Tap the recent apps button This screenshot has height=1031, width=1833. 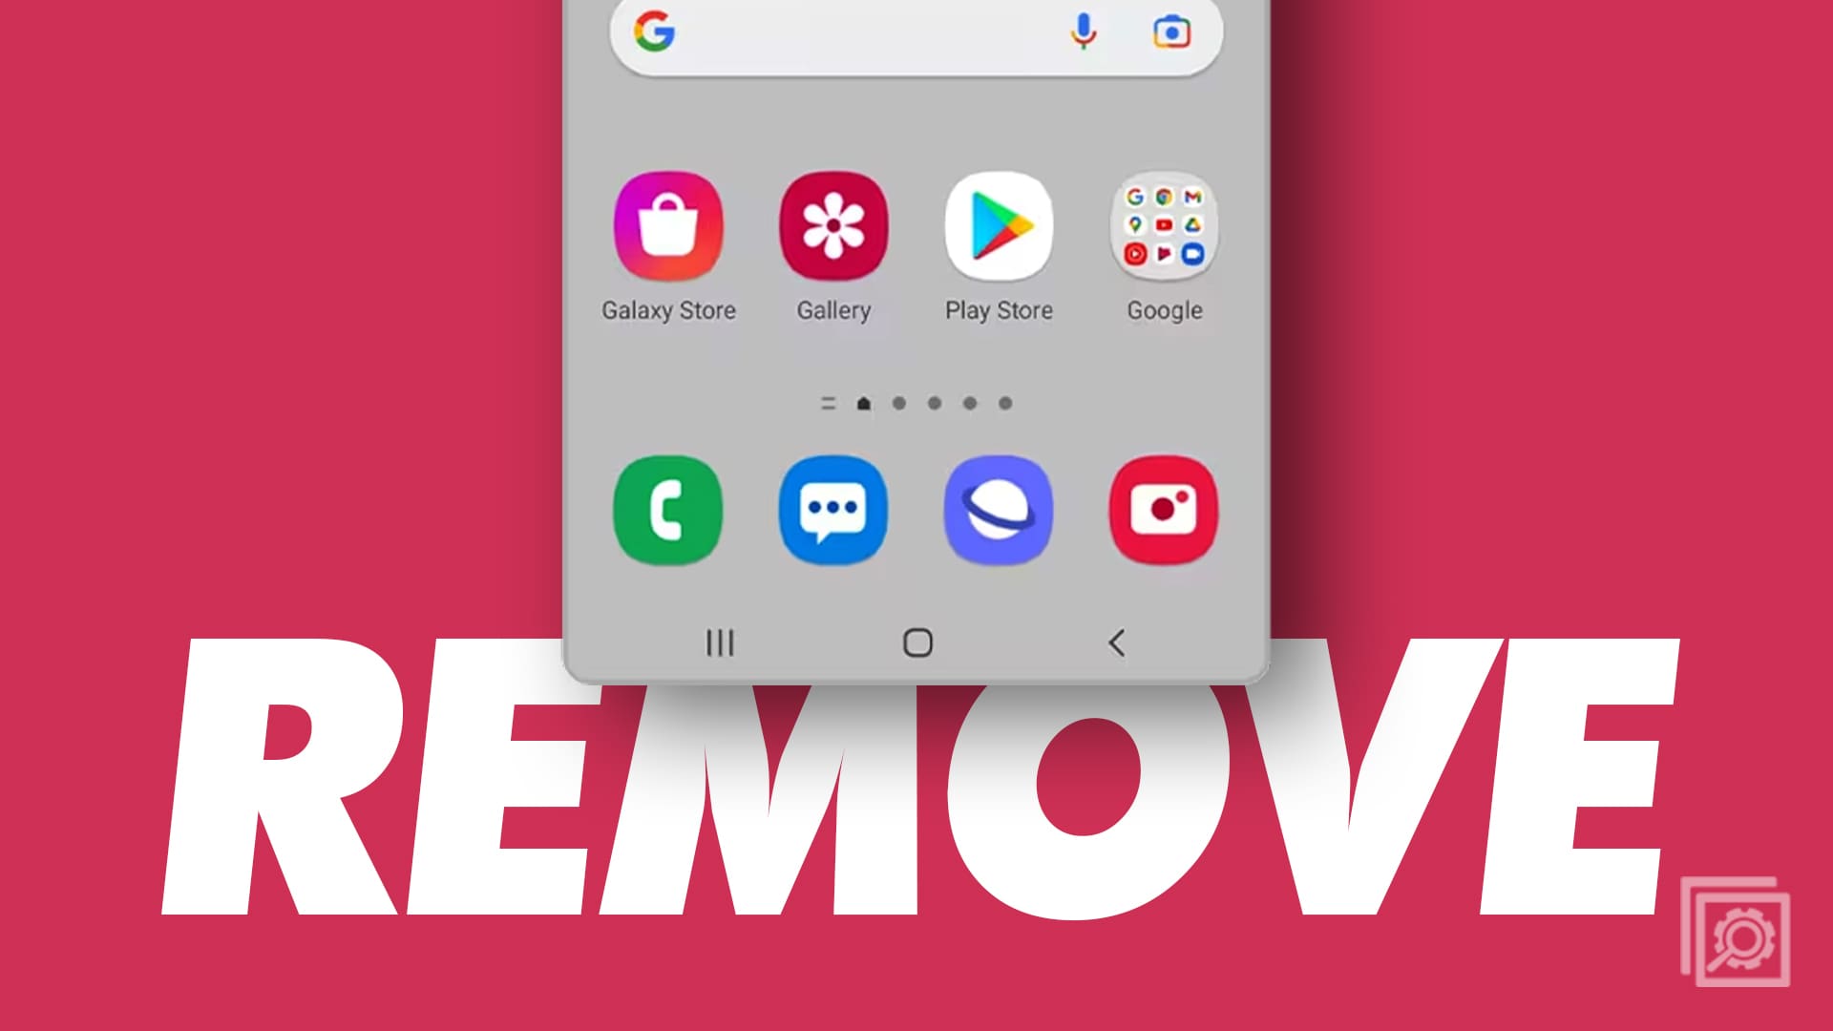720,642
